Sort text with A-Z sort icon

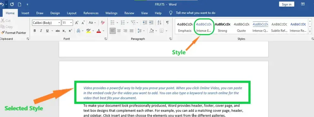coord(160,23)
